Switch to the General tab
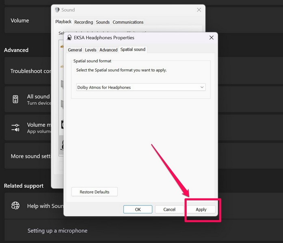 tap(75, 50)
